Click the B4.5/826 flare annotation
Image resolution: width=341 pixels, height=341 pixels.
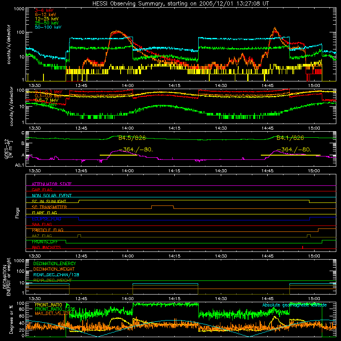(x=132, y=138)
